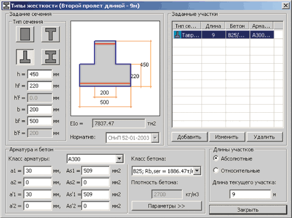Open the Класс арматуры A300 dropdown

(x=120, y=159)
